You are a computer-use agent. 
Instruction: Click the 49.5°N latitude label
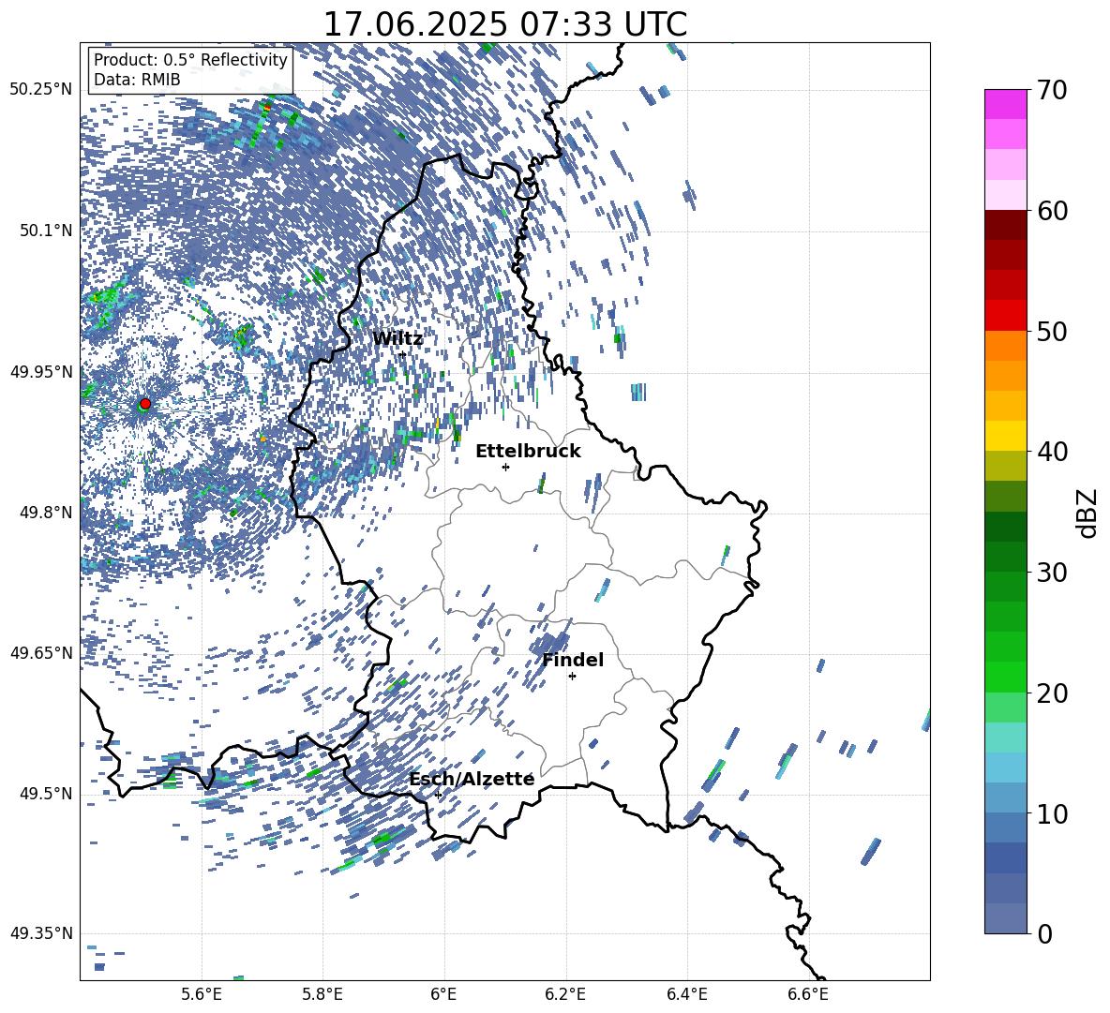46,794
